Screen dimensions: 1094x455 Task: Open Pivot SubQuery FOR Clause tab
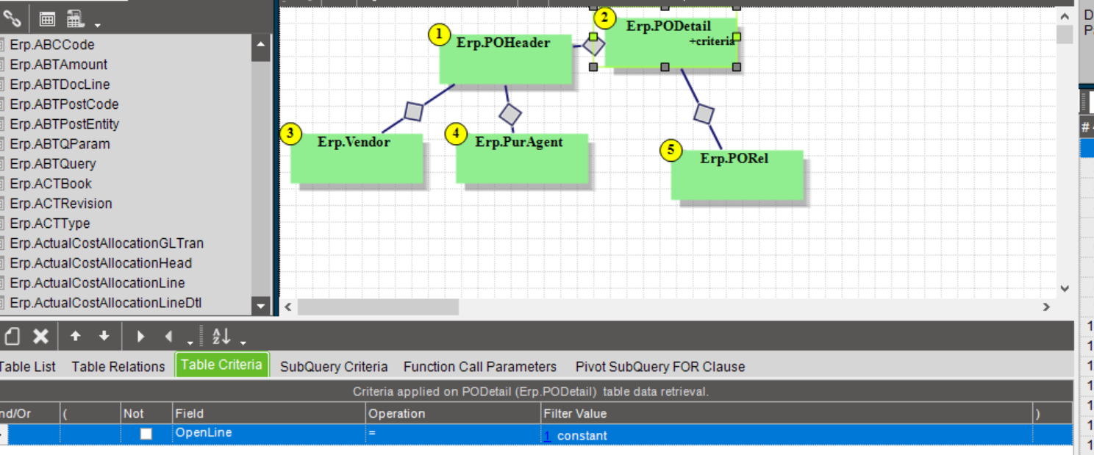pos(660,366)
